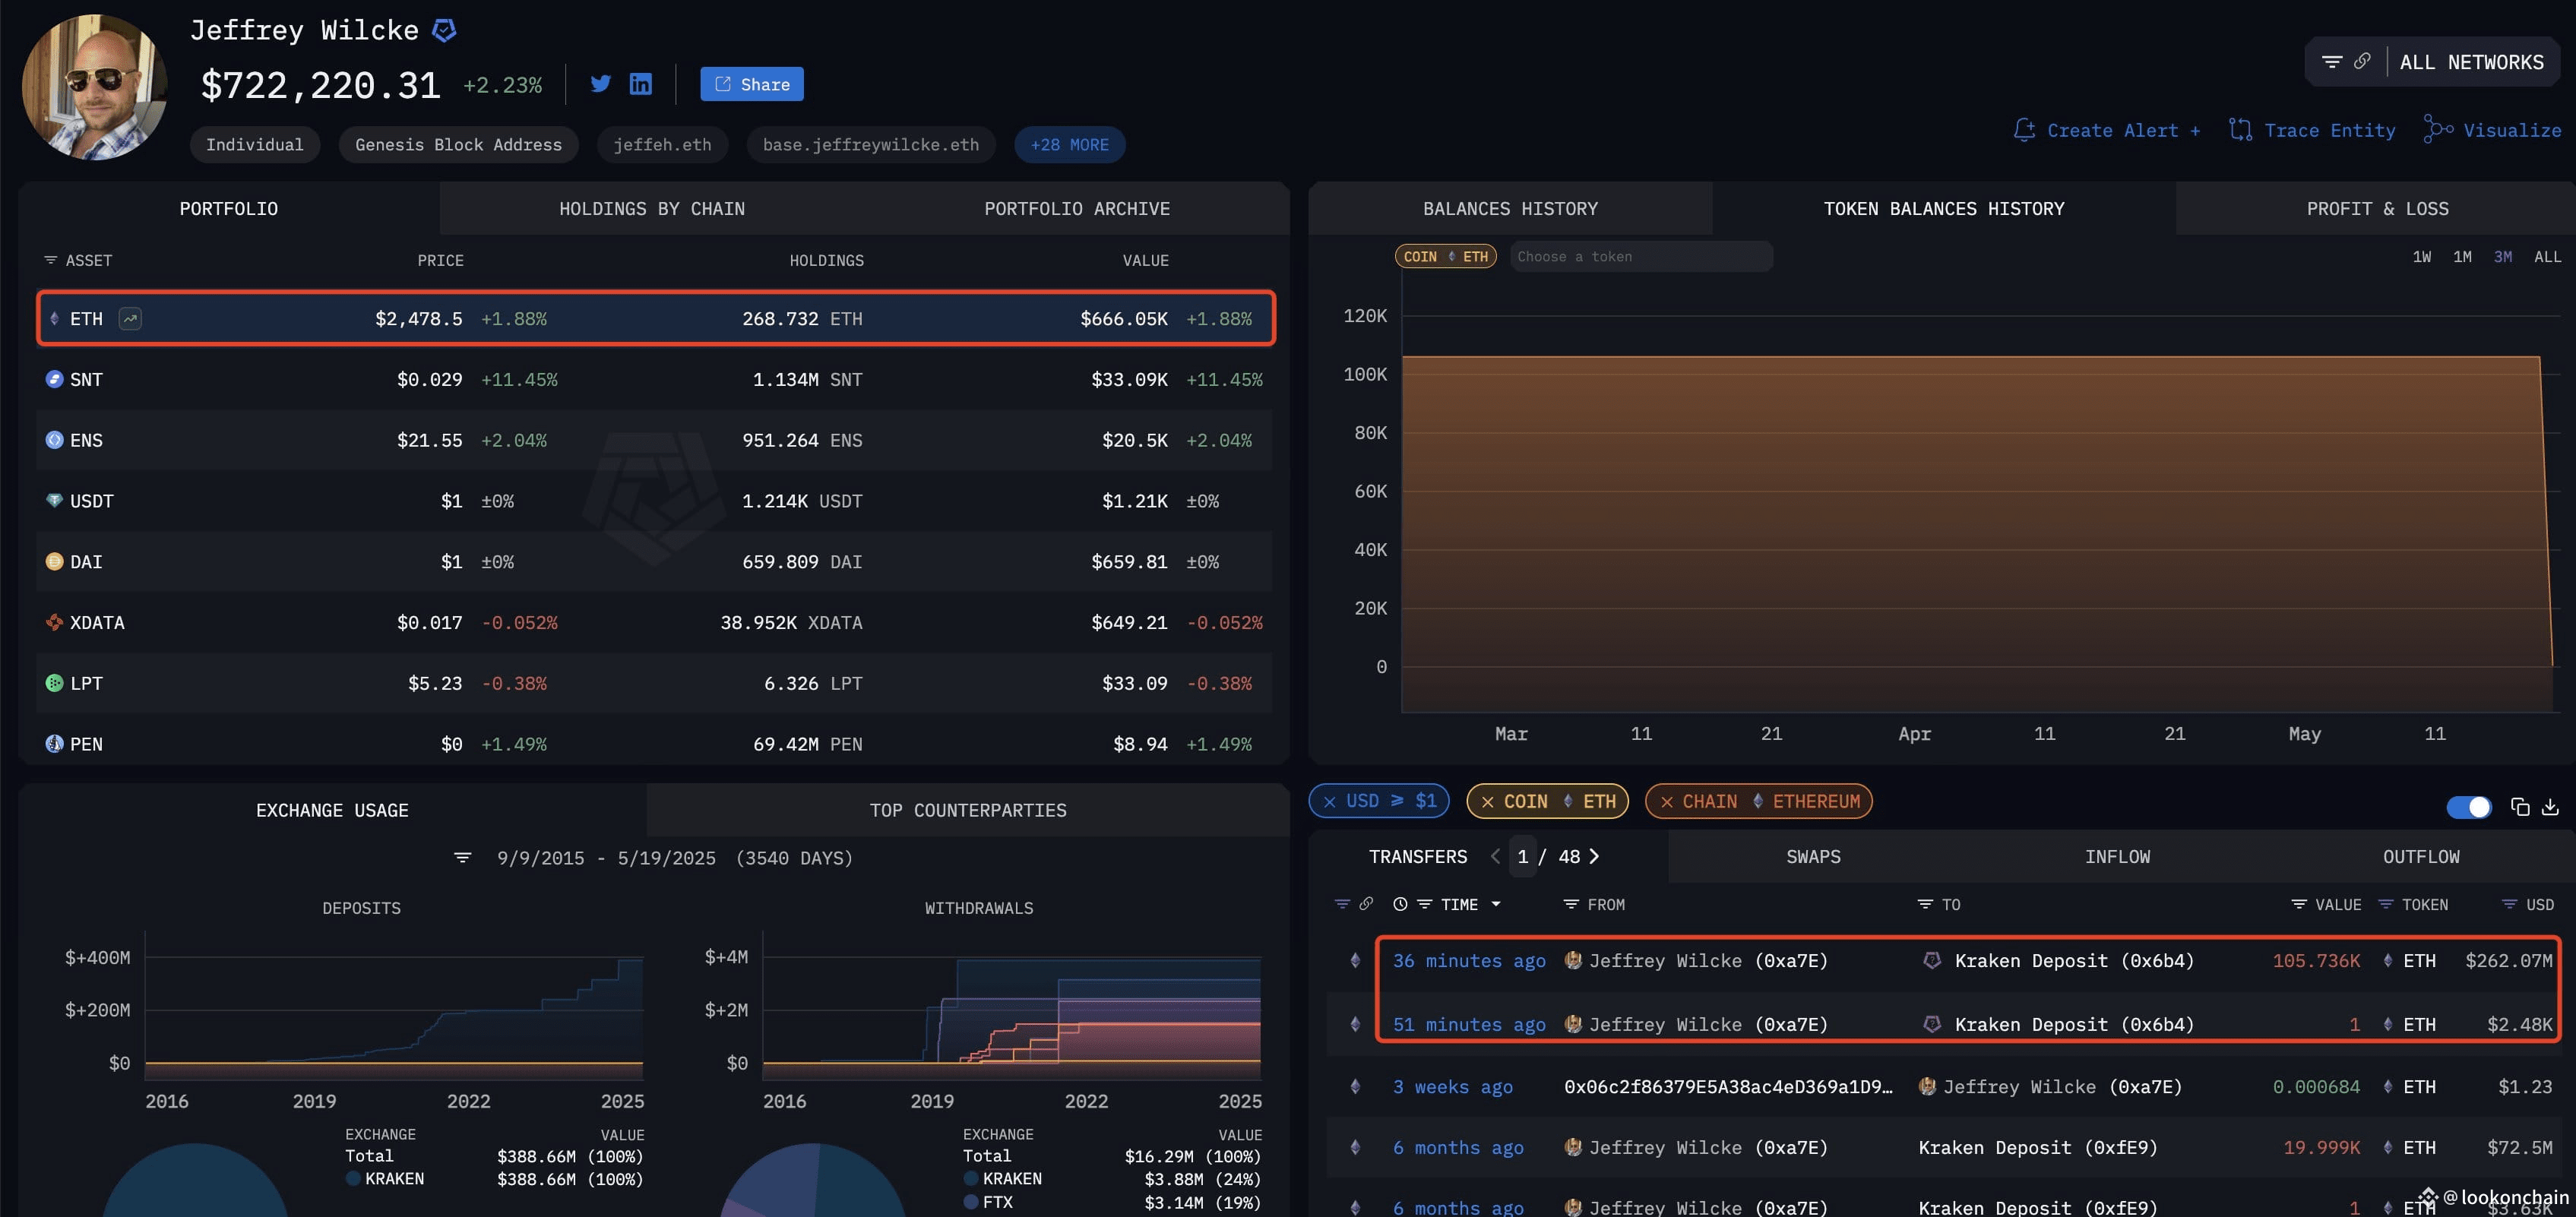Open the ALL NETWORKS selector

(2470, 62)
